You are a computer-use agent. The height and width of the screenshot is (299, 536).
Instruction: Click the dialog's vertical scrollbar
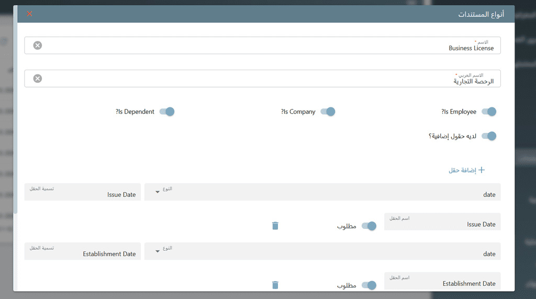(15, 109)
